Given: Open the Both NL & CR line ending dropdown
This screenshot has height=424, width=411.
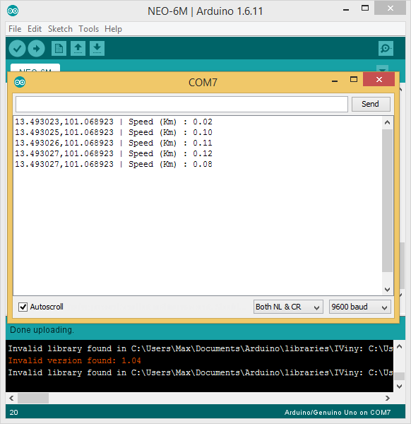Looking at the screenshot, I should pyautogui.click(x=288, y=307).
